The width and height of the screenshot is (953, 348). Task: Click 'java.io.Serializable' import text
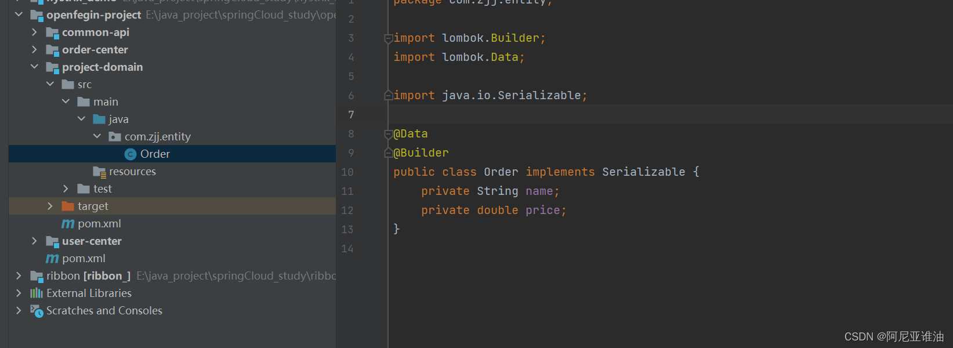click(512, 96)
